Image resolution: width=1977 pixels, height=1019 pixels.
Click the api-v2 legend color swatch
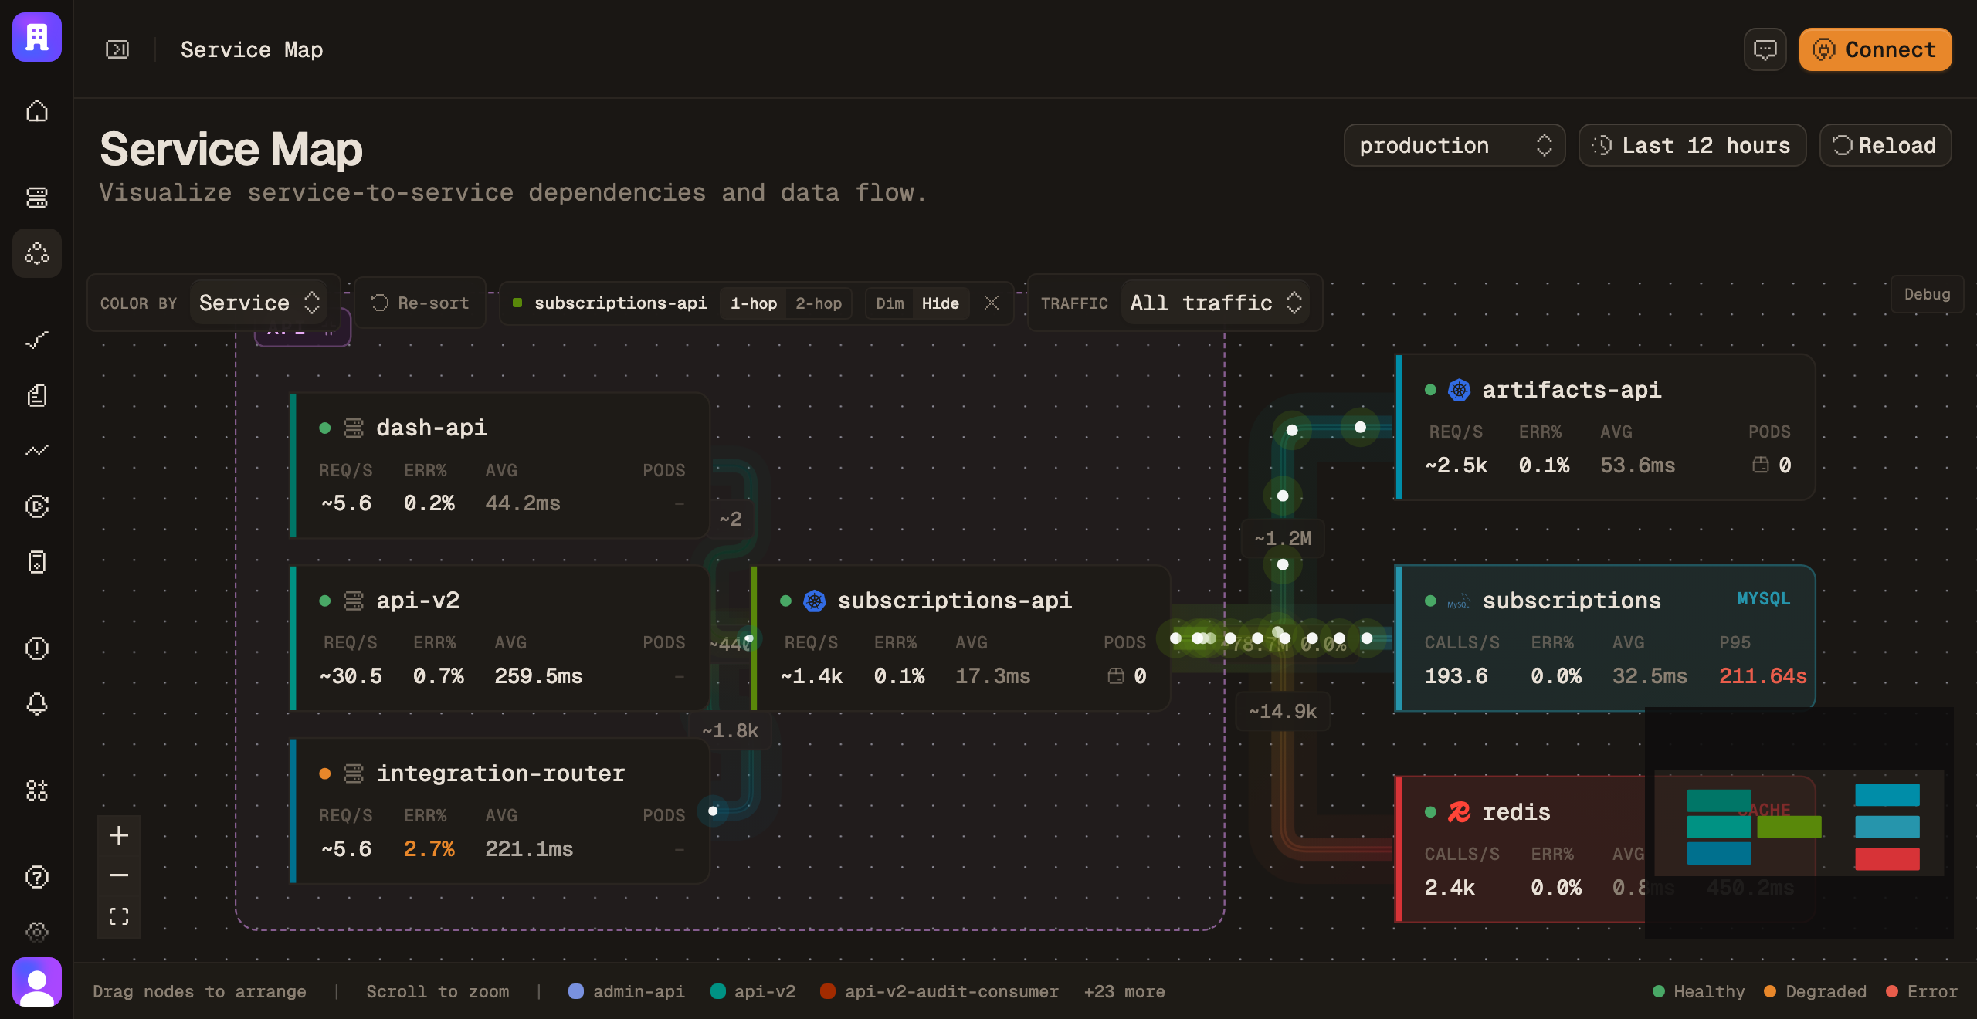[x=717, y=991]
